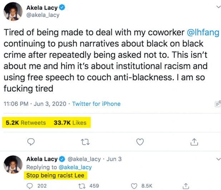The width and height of the screenshot is (221, 190).
Task: View the 5.2K Retweets list
Action: [x=26, y=123]
